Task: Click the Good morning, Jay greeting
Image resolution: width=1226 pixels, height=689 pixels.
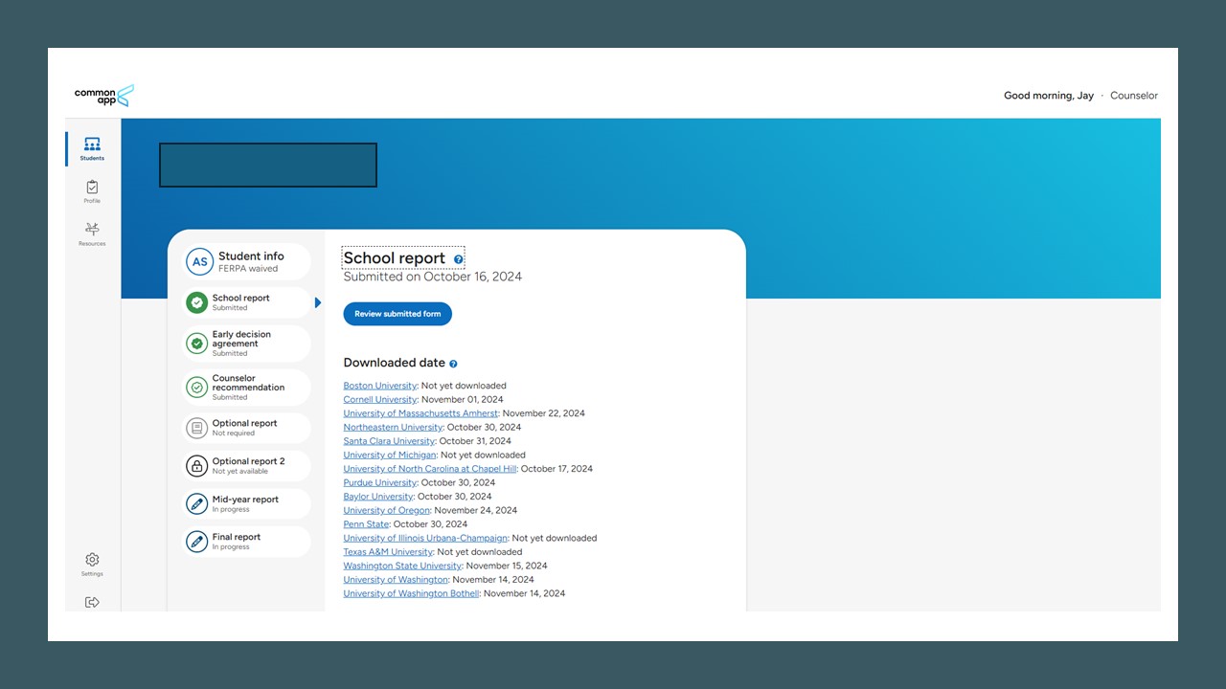Action: 1049,96
